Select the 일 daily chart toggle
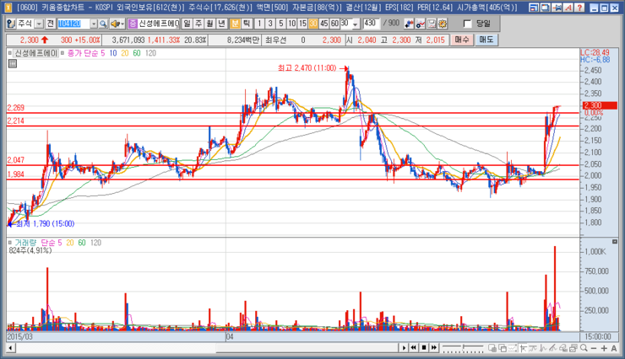This screenshot has height=359, width=625. pyautogui.click(x=187, y=24)
